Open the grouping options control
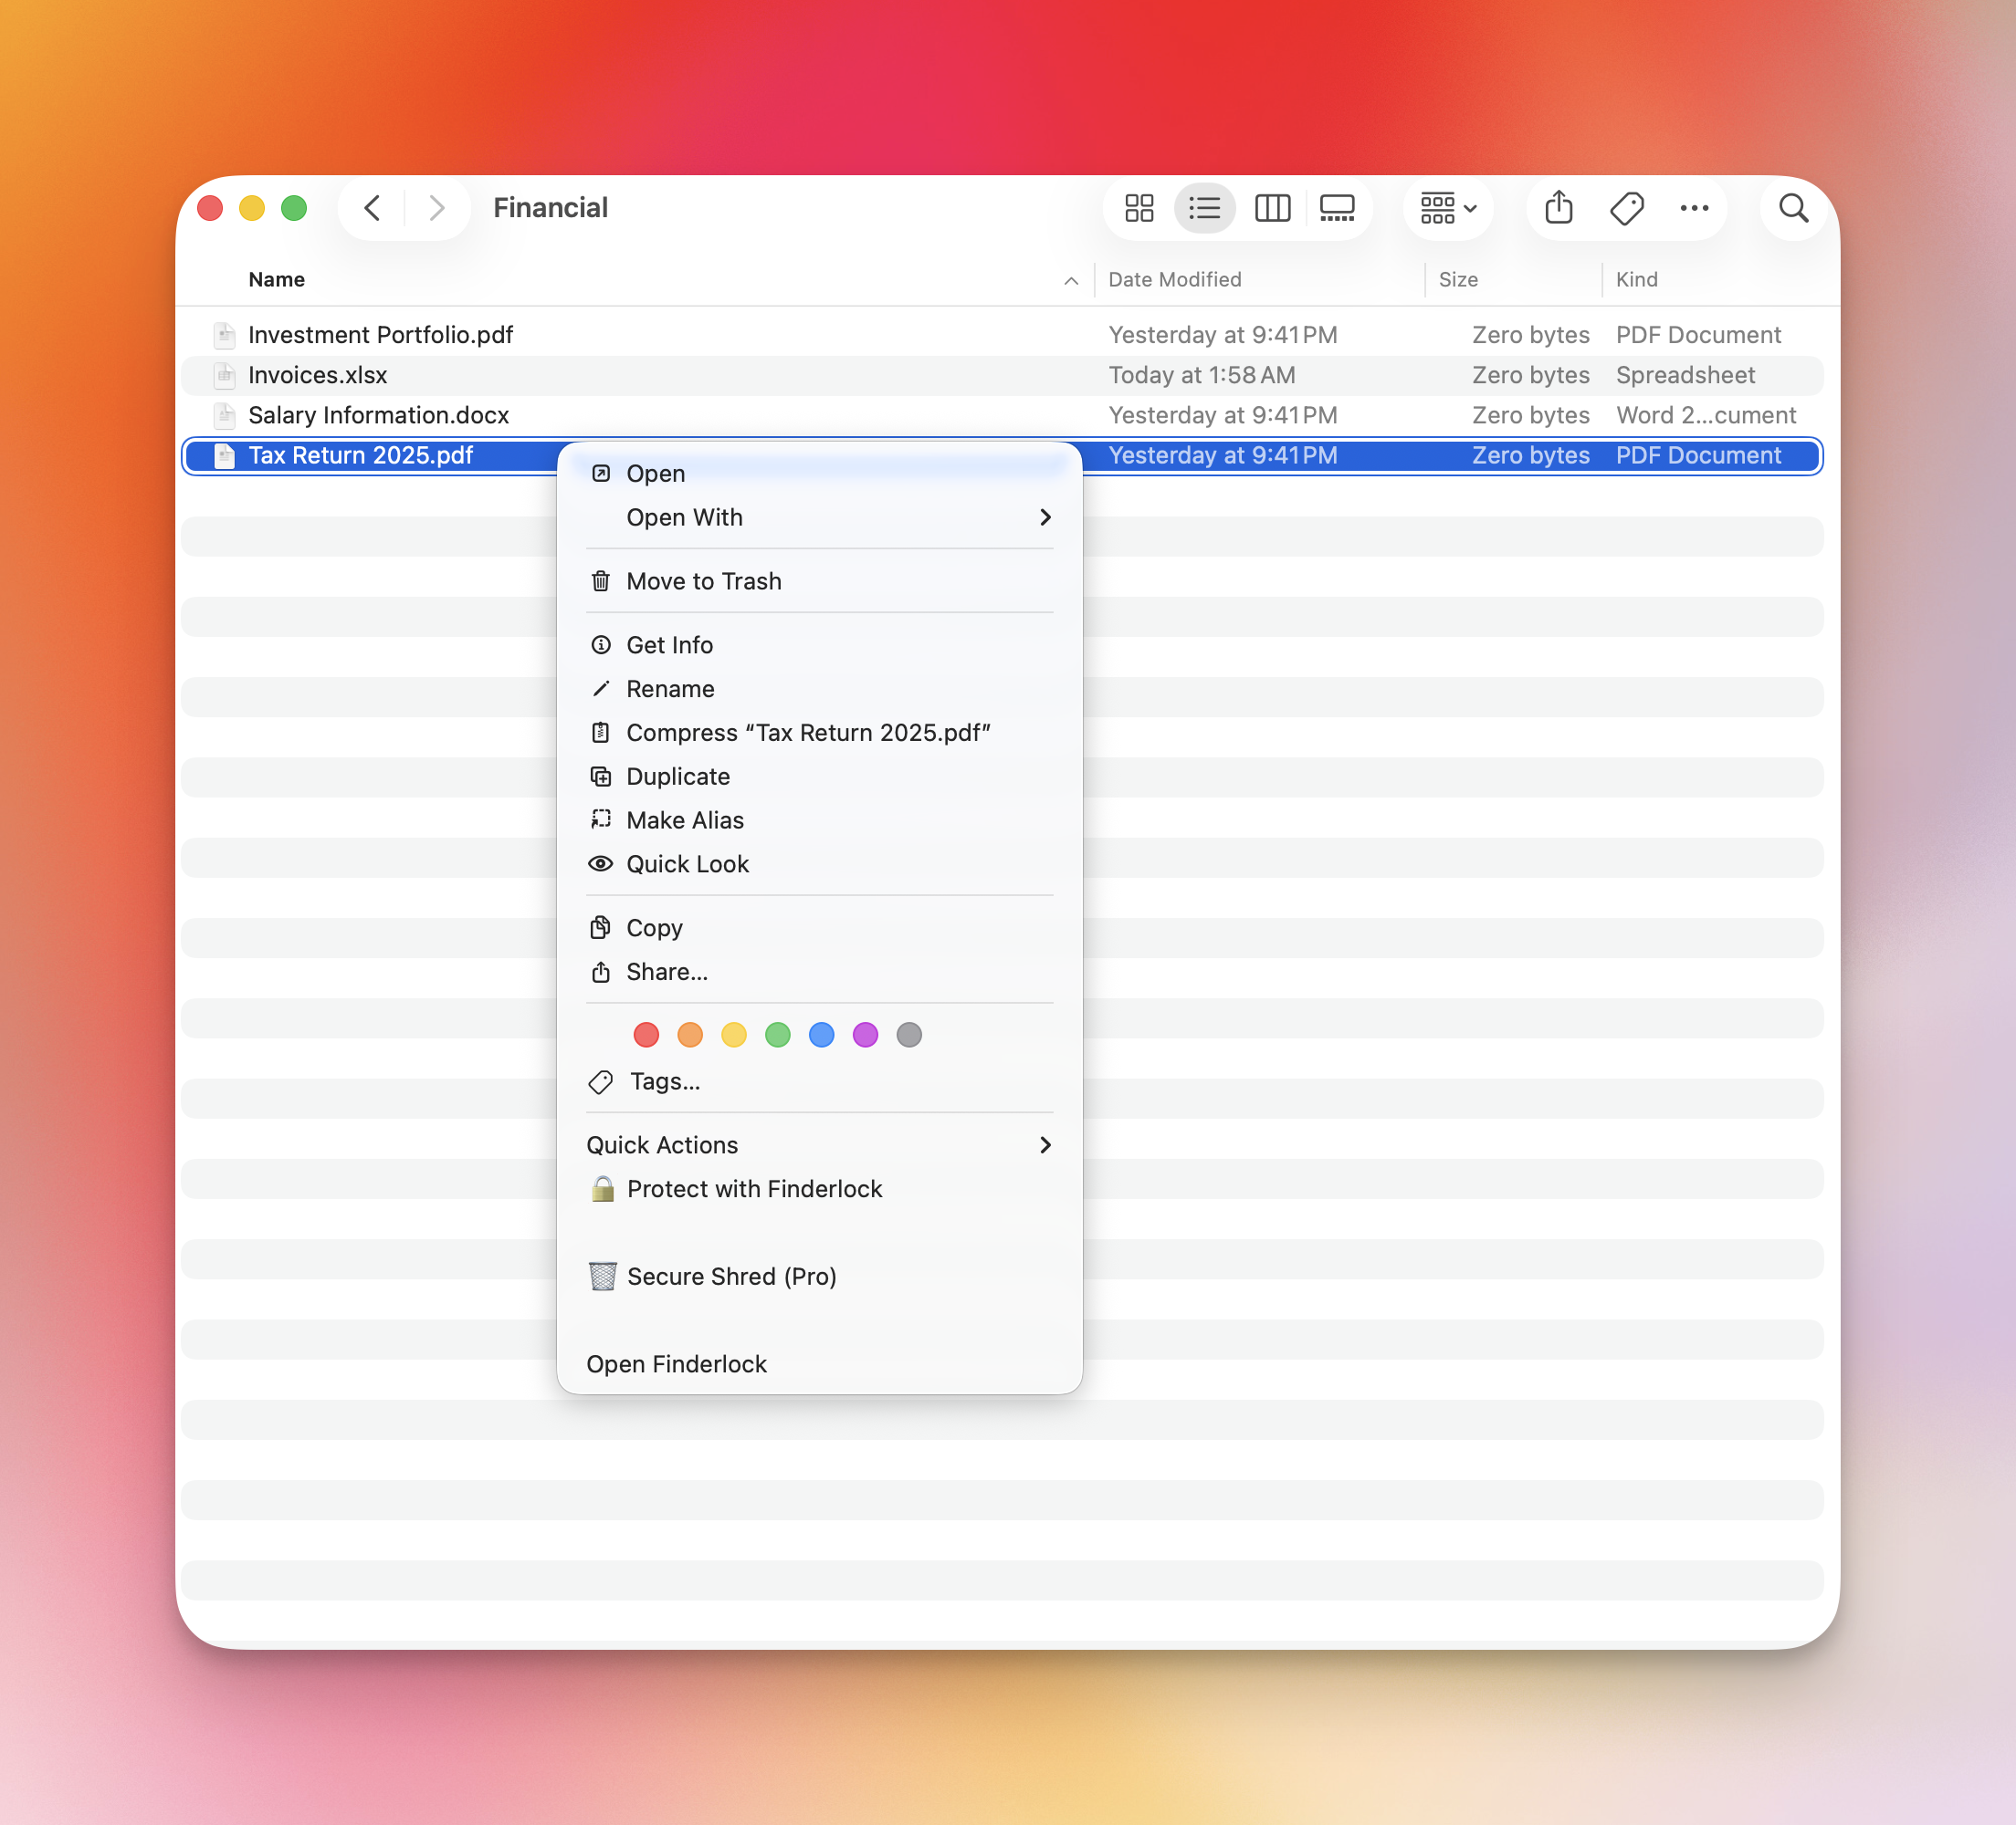2016x1825 pixels. (1447, 208)
